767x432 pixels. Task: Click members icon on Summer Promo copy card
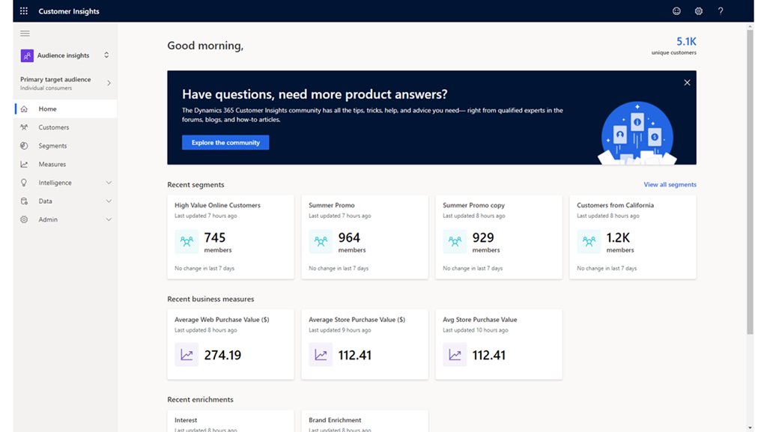coord(455,241)
